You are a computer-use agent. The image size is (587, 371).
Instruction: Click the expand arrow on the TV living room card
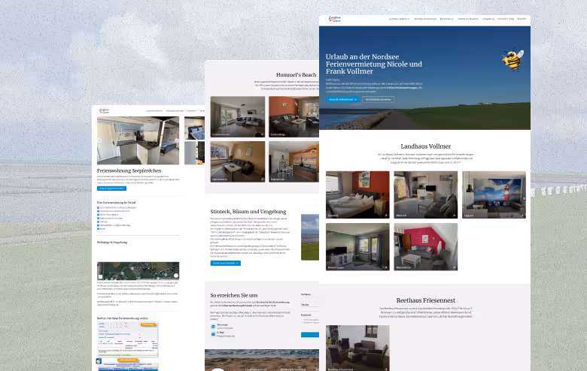(x=454, y=216)
